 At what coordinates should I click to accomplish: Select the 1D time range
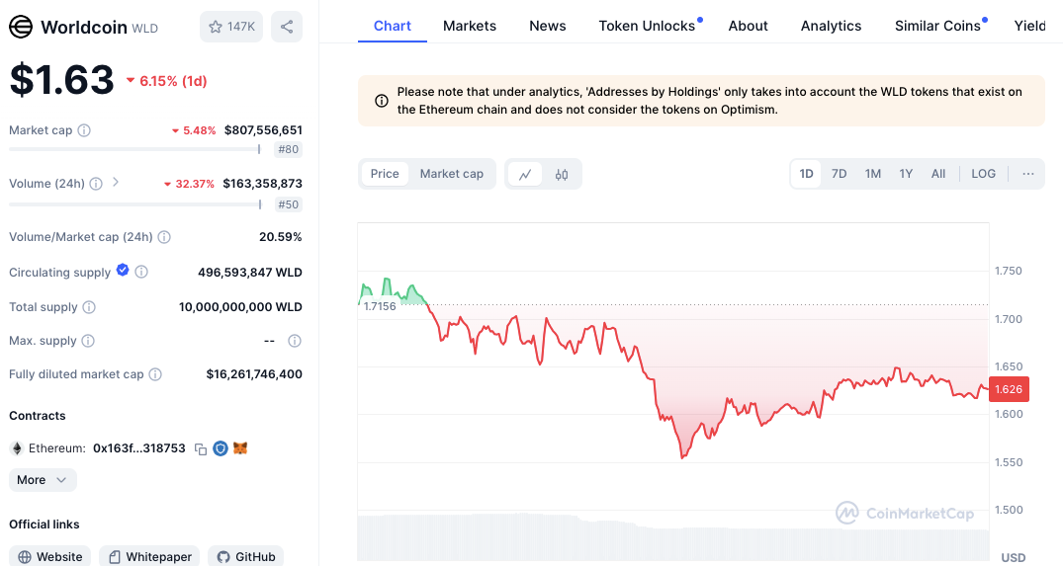(x=806, y=174)
